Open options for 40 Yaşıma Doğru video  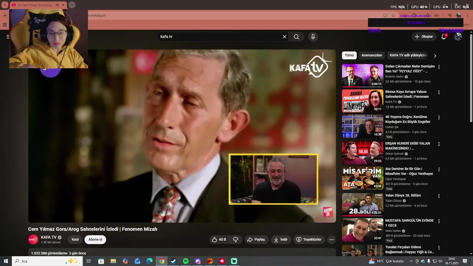[439, 117]
